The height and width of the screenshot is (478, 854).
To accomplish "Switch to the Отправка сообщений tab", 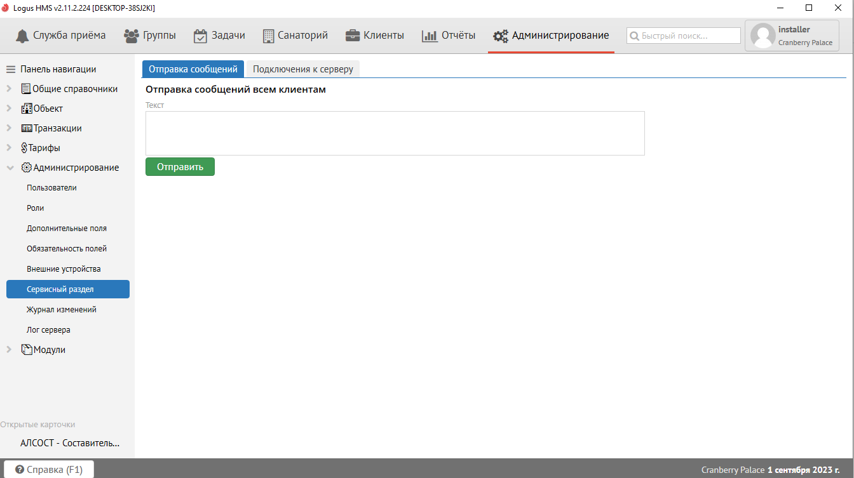I will click(193, 69).
